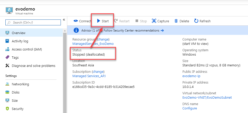Image resolution: width=248 pixels, height=113 pixels.
Task: Click the Southeast Asia location text
Action: click(x=83, y=65)
